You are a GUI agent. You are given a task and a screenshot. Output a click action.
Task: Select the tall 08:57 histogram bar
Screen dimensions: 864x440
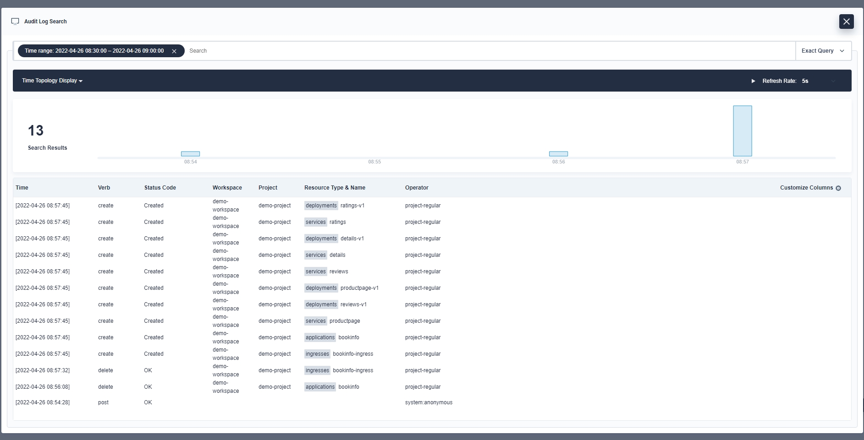tap(742, 131)
